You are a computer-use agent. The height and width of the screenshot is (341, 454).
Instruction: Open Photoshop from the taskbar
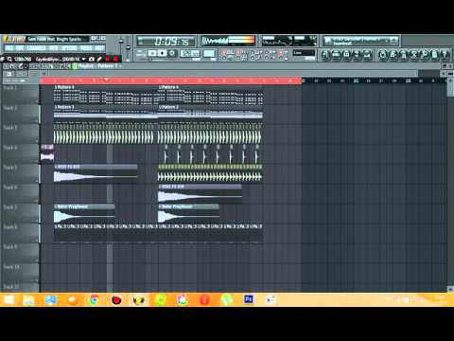[x=249, y=299]
